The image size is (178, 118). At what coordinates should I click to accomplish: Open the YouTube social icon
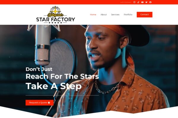coord(142,2)
